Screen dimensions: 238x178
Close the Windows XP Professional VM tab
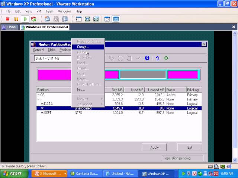coord(234,27)
